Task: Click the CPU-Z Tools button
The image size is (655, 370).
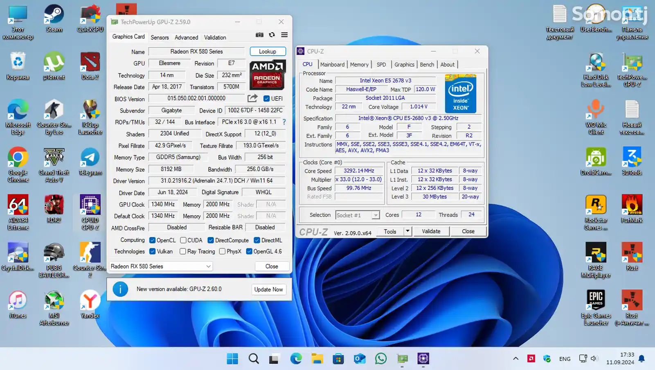Action: tap(390, 231)
